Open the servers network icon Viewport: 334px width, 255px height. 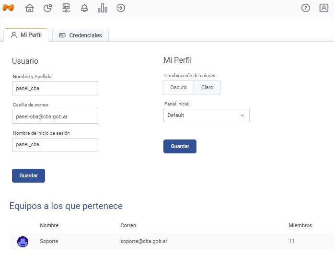(66, 8)
